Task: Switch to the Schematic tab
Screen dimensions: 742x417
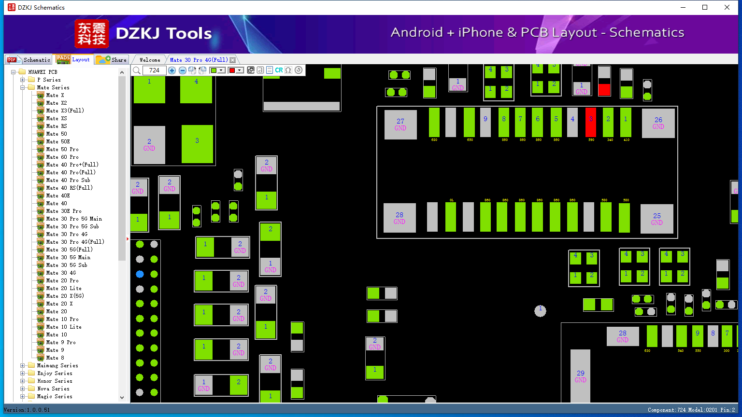Action: point(29,59)
